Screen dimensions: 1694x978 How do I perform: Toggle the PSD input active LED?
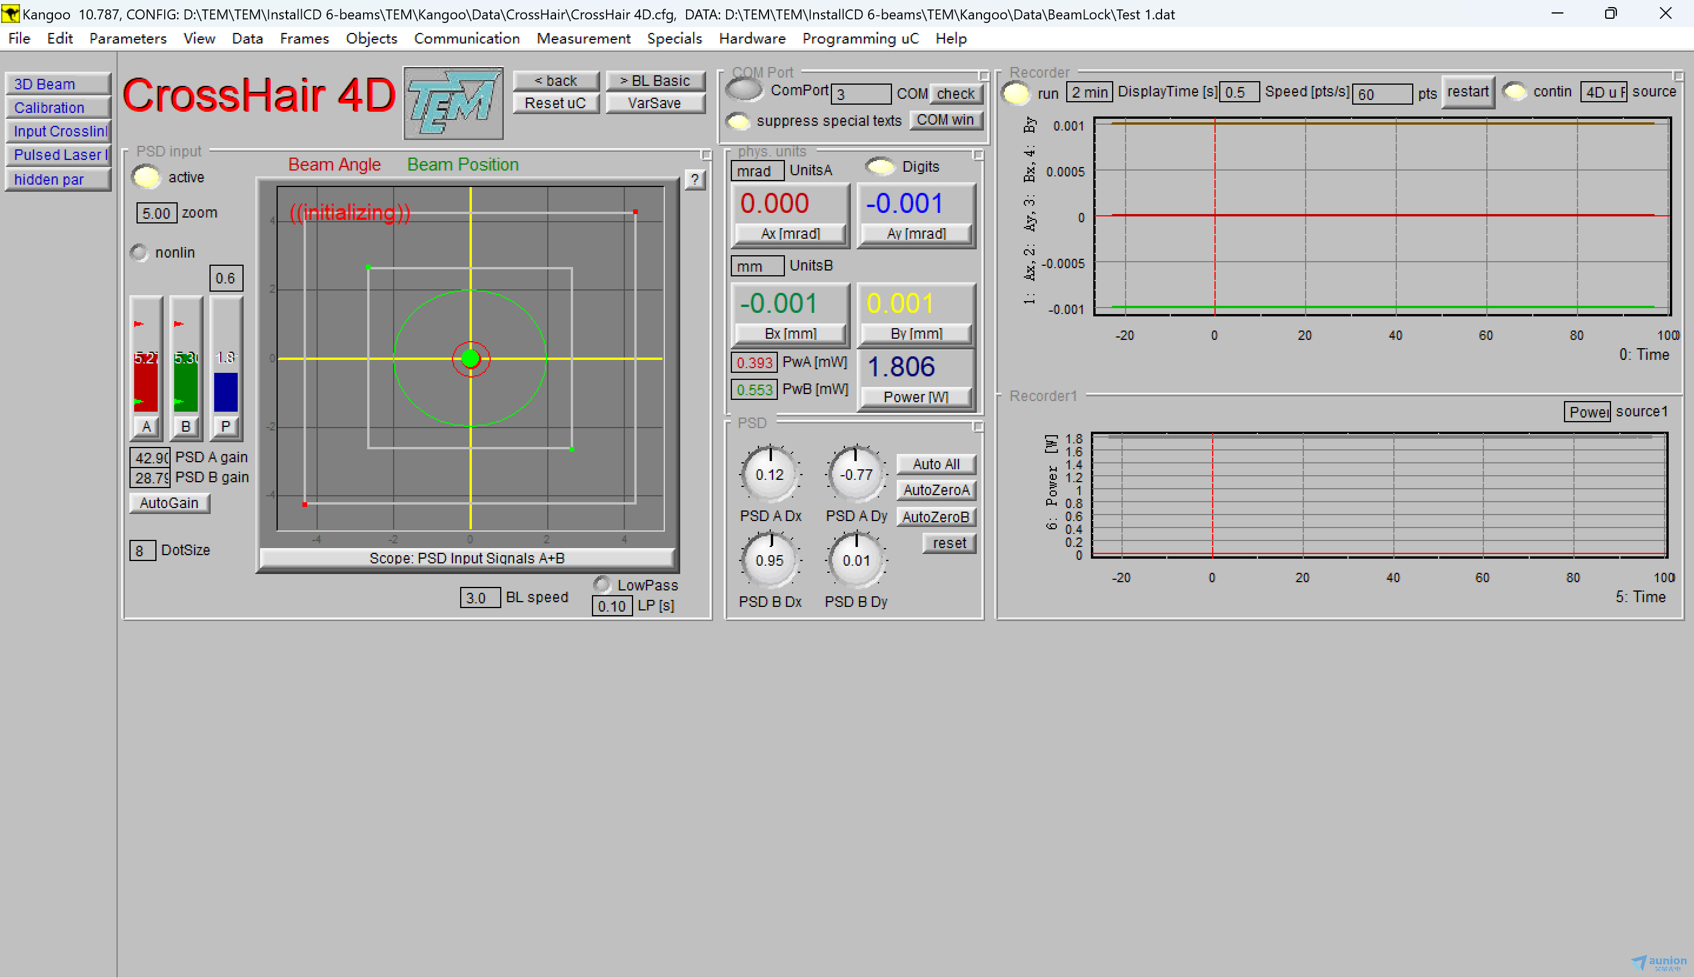point(146,178)
